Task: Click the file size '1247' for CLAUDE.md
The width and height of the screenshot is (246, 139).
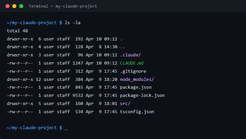Action: click(78, 63)
